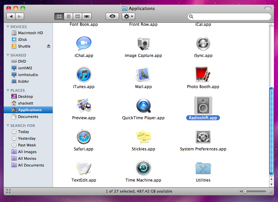The height and width of the screenshot is (202, 278).
Task: Select the iTunes.app icon
Action: [84, 74]
